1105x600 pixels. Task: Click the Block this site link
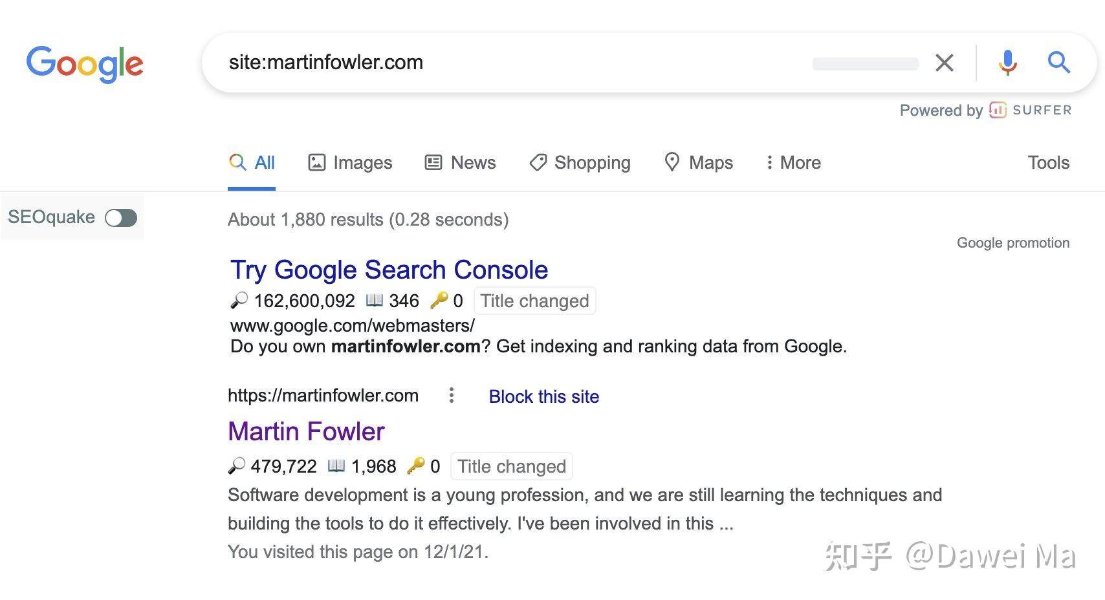point(544,396)
